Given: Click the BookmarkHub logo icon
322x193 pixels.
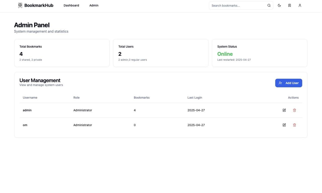Looking at the screenshot, I should pos(20,5).
